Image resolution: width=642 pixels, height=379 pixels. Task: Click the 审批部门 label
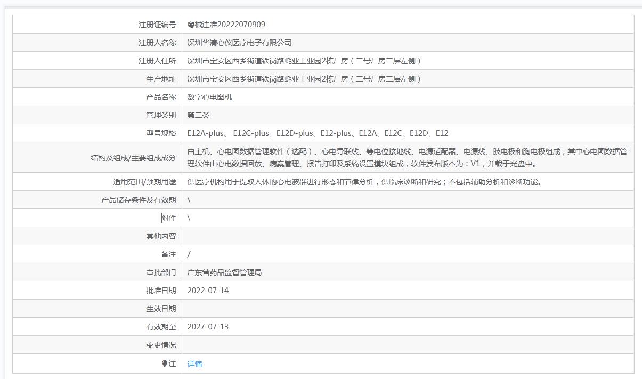(x=161, y=272)
